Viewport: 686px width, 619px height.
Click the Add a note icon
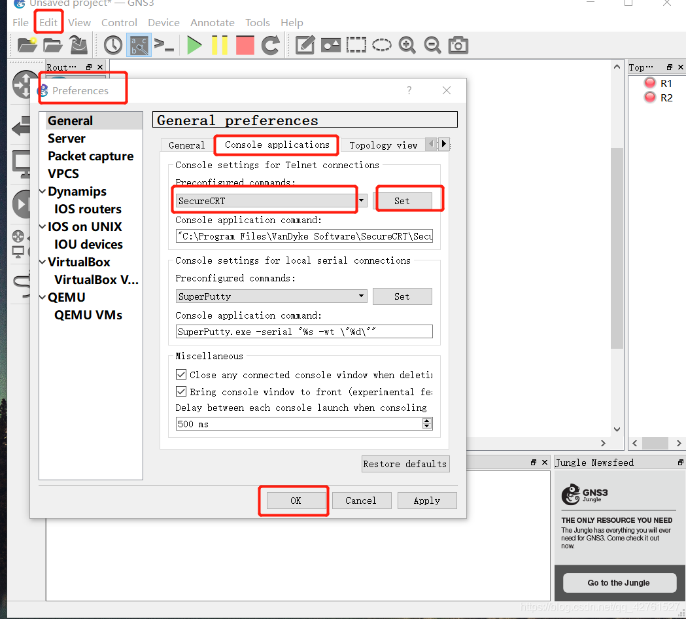click(x=305, y=45)
